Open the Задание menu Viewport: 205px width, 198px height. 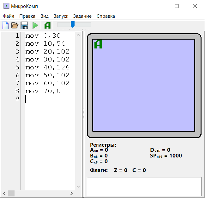pyautogui.click(x=82, y=16)
